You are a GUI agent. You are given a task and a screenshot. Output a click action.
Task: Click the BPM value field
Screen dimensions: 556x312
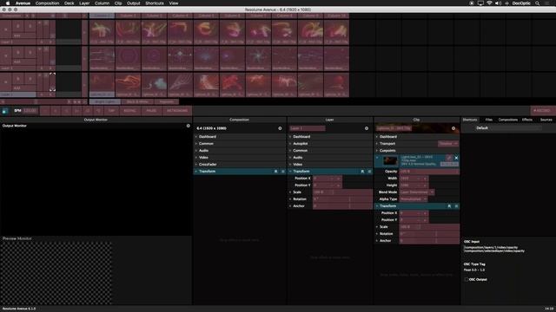30,111
